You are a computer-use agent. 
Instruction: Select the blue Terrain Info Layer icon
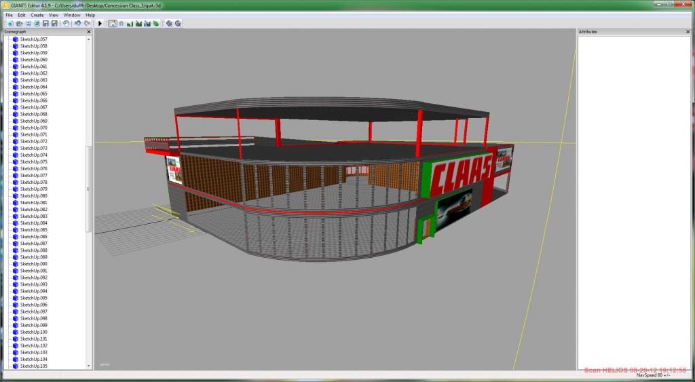click(x=147, y=24)
